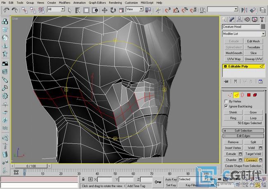Open the Animation menu
Screen dimensions: 268x189
(80, 3)
